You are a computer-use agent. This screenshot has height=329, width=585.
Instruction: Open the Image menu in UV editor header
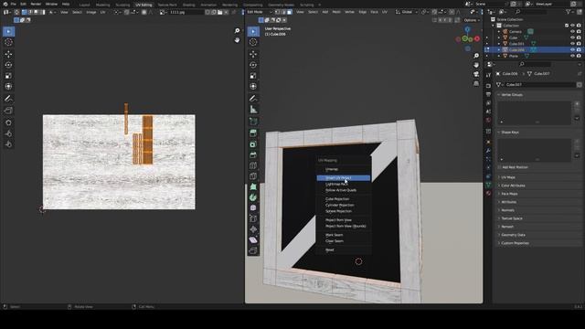coord(91,12)
